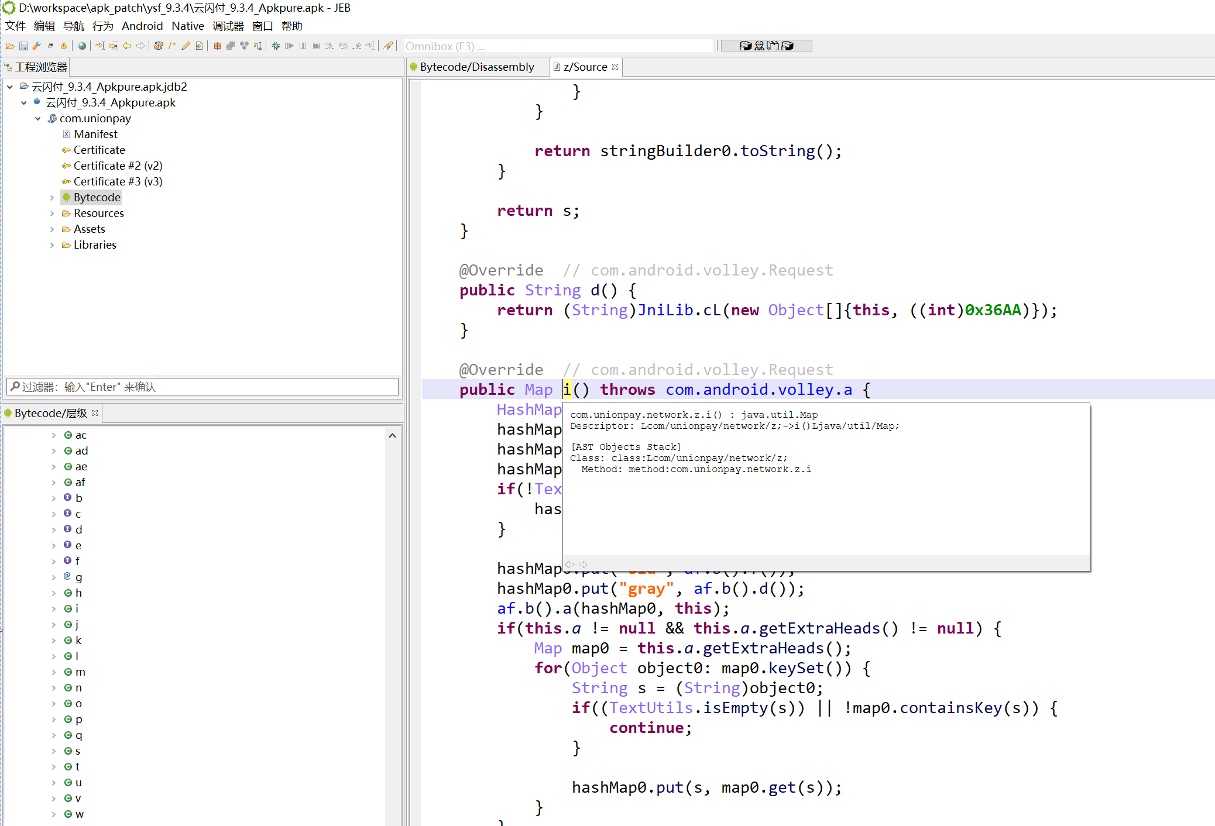Open the Native menu
The width and height of the screenshot is (1215, 826).
point(187,26)
